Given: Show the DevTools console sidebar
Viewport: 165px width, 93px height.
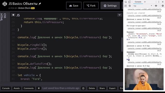Looking at the screenshot, I should 126,6.
